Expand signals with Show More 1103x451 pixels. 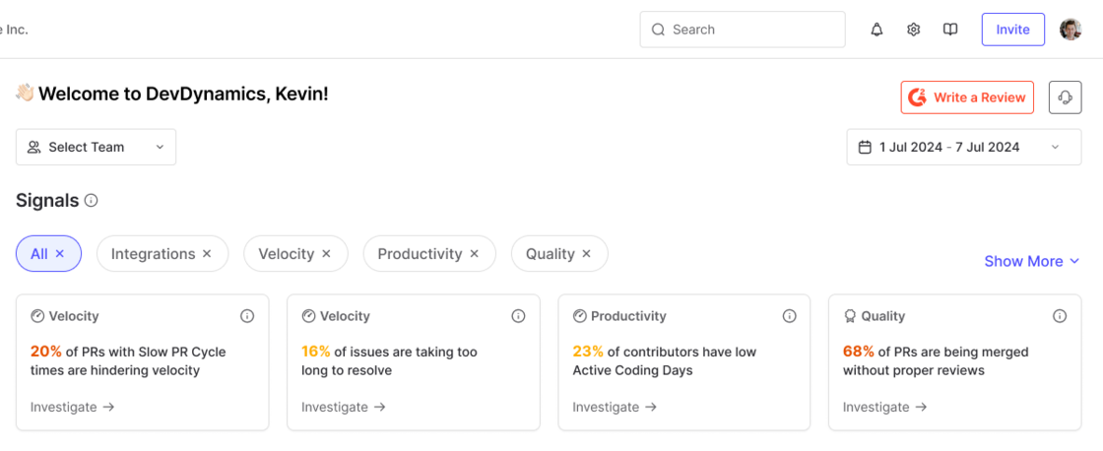pyautogui.click(x=1032, y=261)
